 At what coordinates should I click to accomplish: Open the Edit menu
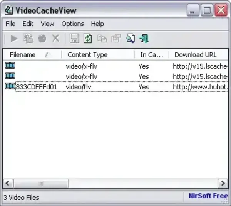(28, 24)
